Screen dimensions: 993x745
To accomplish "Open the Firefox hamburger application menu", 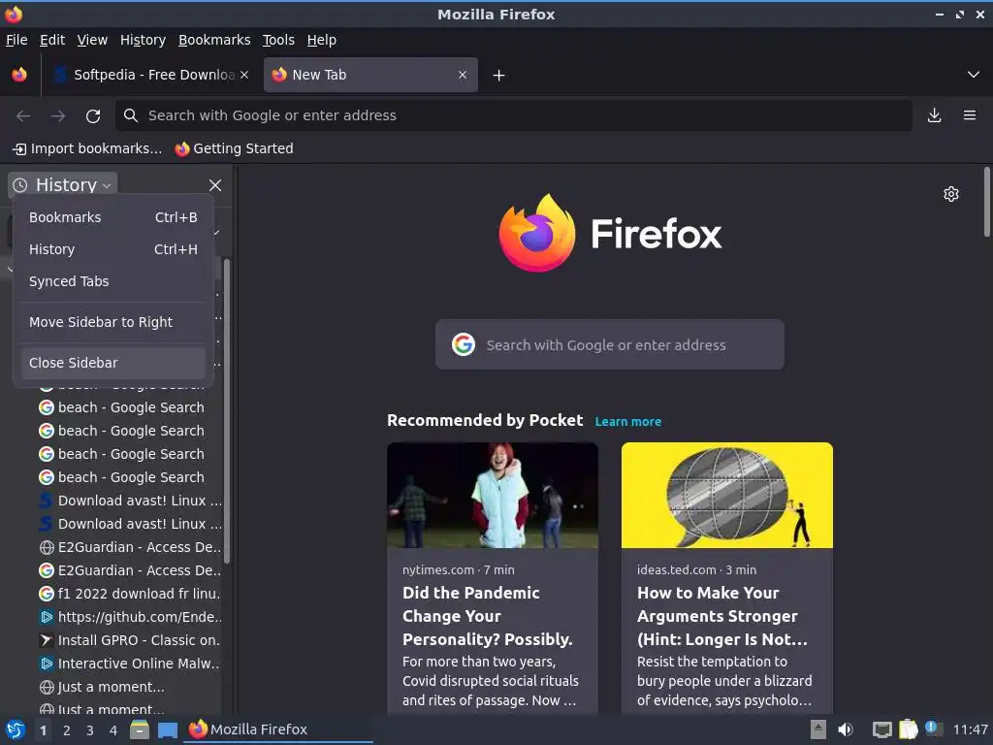I will pos(970,115).
